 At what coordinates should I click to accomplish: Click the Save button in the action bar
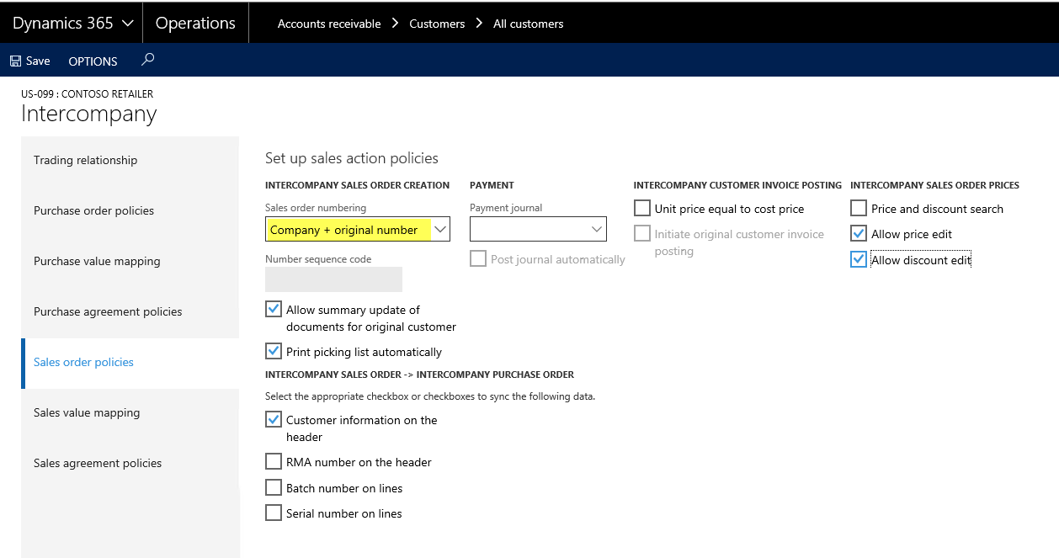point(29,61)
